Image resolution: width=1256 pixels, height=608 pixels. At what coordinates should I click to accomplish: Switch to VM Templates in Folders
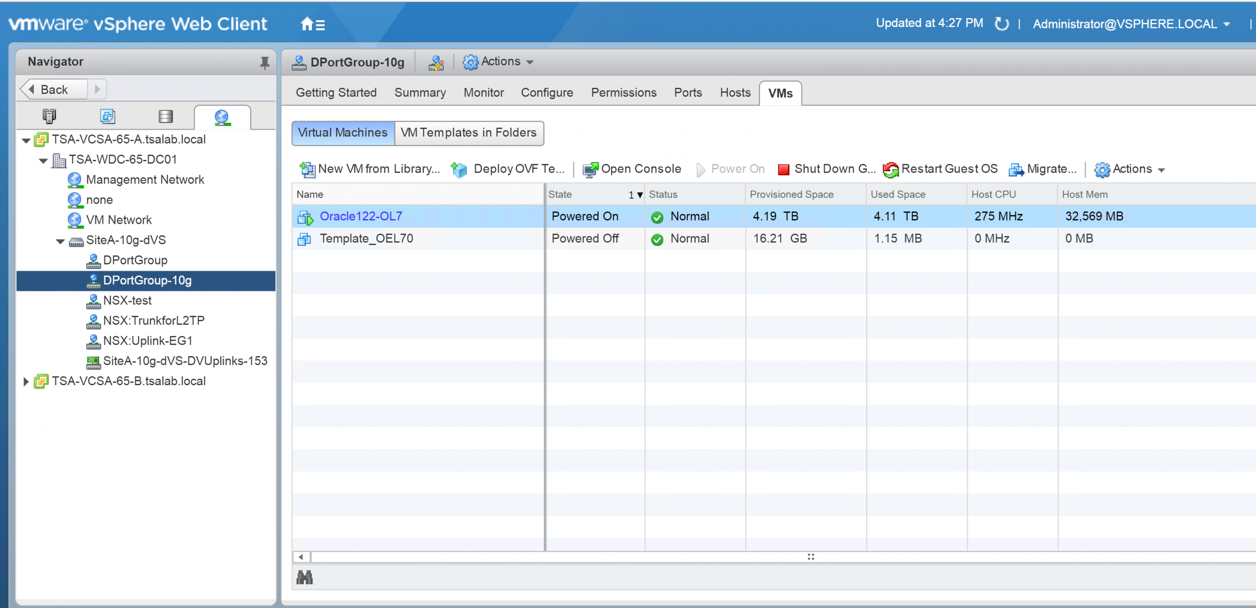click(x=469, y=133)
